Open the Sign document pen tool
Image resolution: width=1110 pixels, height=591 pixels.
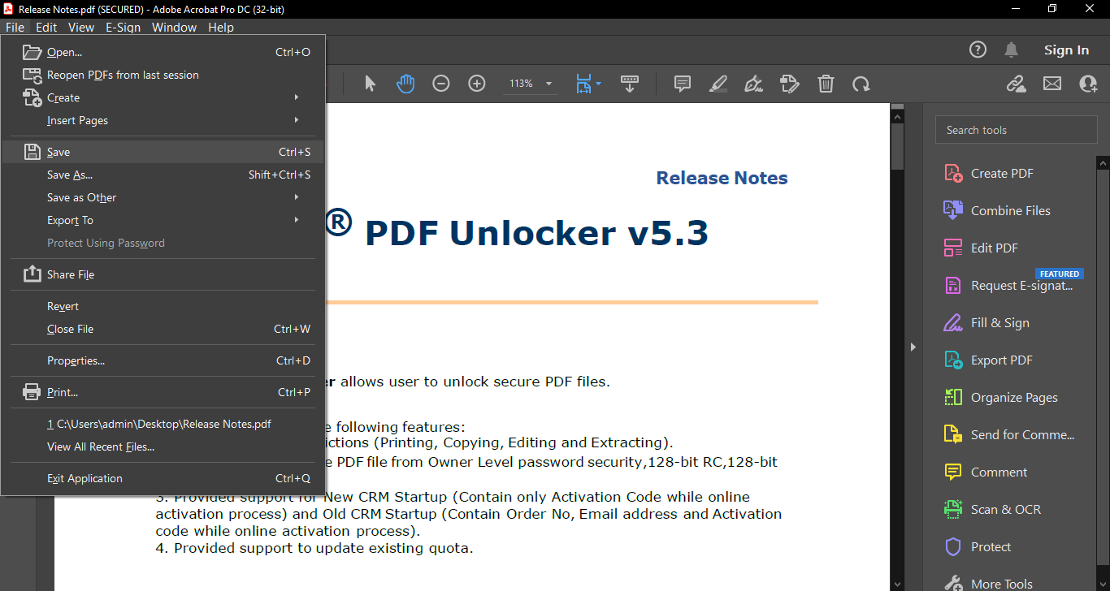[753, 84]
